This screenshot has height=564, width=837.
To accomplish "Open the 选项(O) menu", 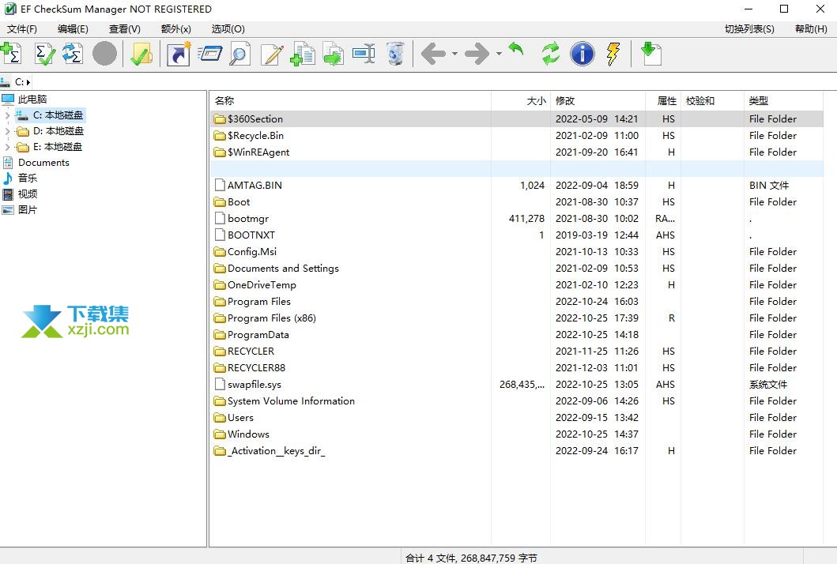I will (x=228, y=28).
